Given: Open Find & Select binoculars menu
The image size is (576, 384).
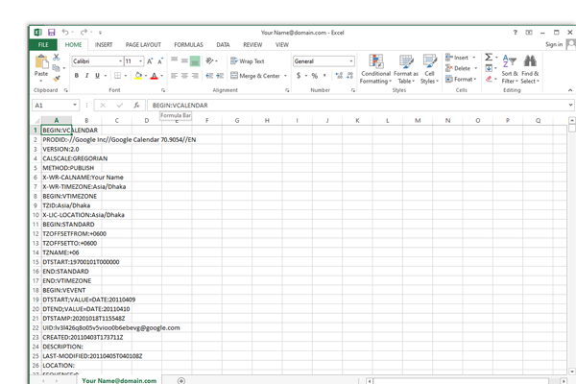Looking at the screenshot, I should [x=530, y=69].
